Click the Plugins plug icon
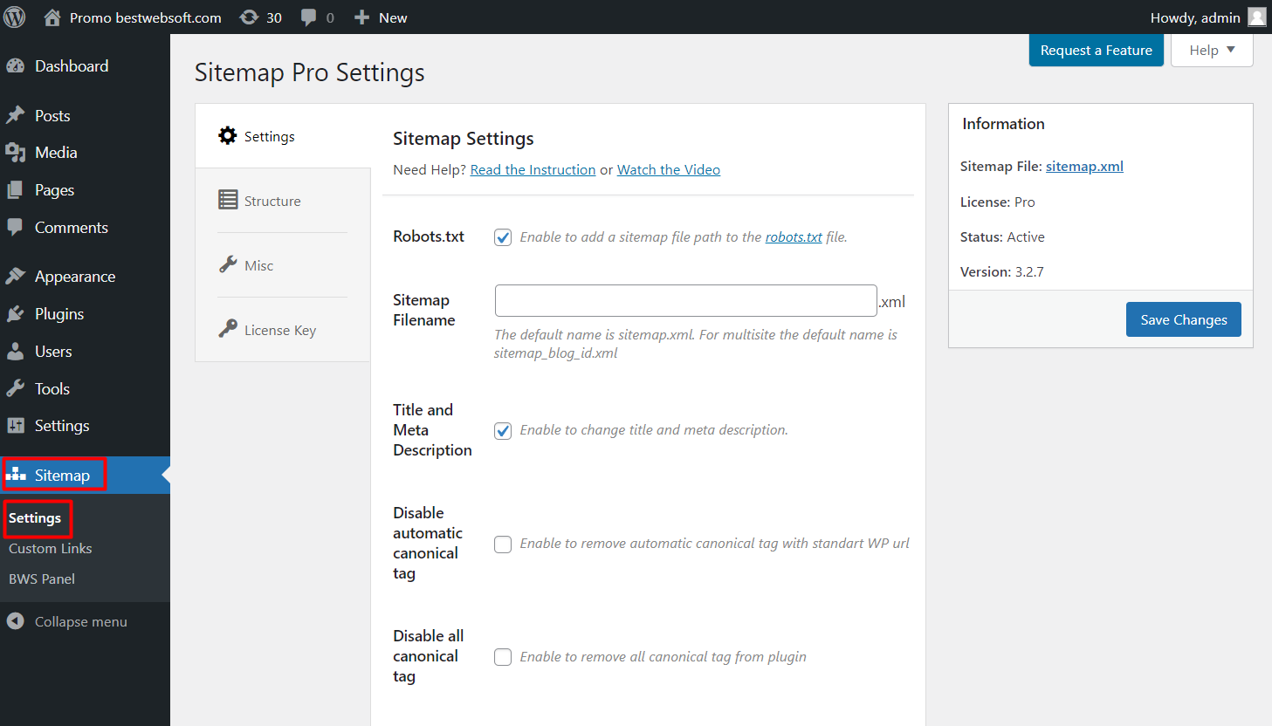 click(15, 314)
